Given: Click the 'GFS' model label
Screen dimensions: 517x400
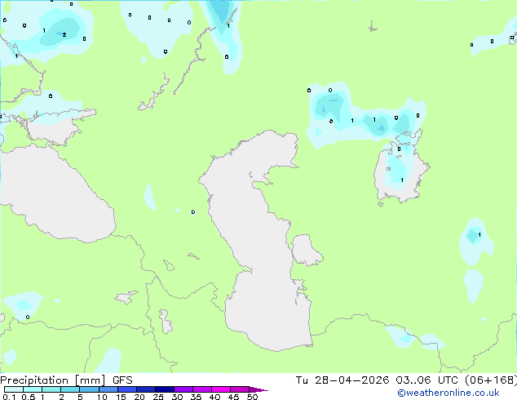Looking at the screenshot, I should click(122, 380).
